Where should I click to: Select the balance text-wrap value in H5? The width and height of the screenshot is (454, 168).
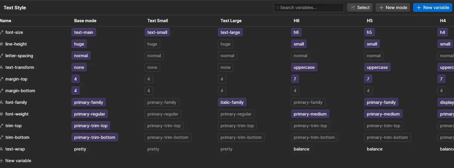tap(375, 149)
